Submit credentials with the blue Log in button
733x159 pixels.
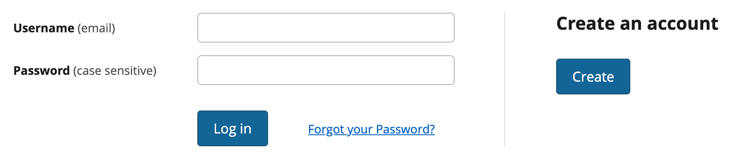coord(233,128)
